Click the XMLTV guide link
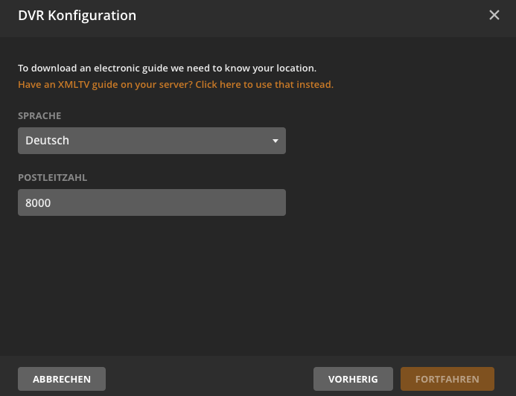 175,85
